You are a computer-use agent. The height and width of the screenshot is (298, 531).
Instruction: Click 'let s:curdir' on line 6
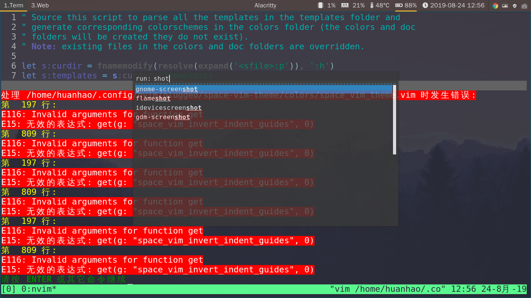point(52,66)
